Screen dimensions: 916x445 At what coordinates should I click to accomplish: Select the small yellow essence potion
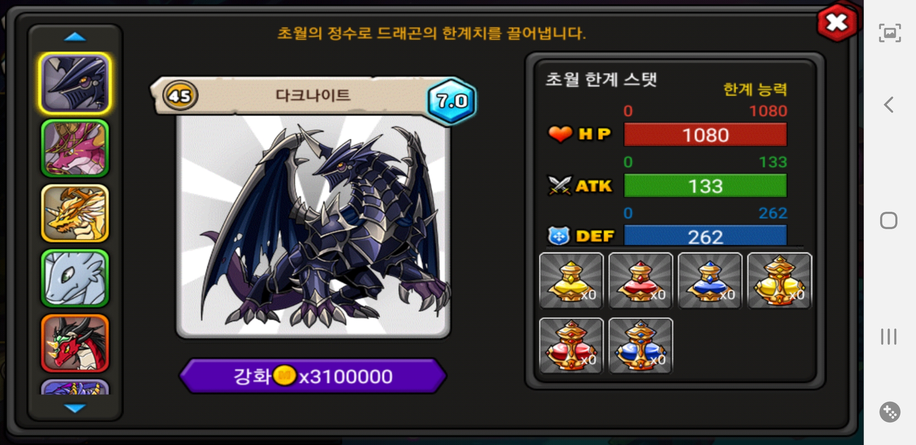pos(571,281)
